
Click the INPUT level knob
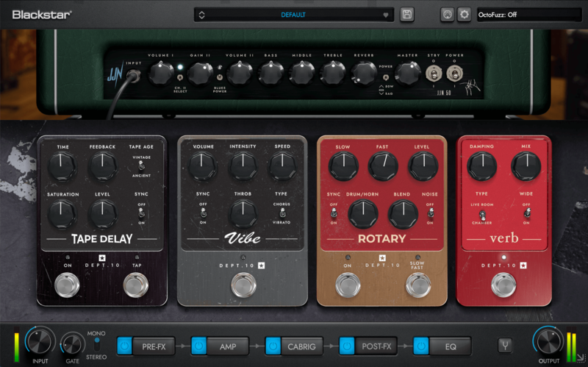tap(40, 342)
